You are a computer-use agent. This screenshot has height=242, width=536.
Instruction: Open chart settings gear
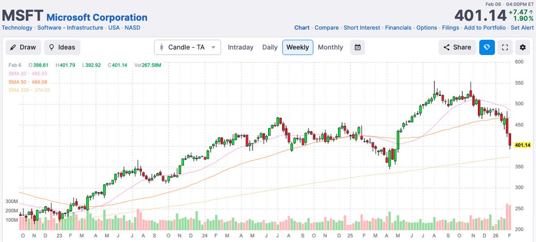[x=523, y=47]
